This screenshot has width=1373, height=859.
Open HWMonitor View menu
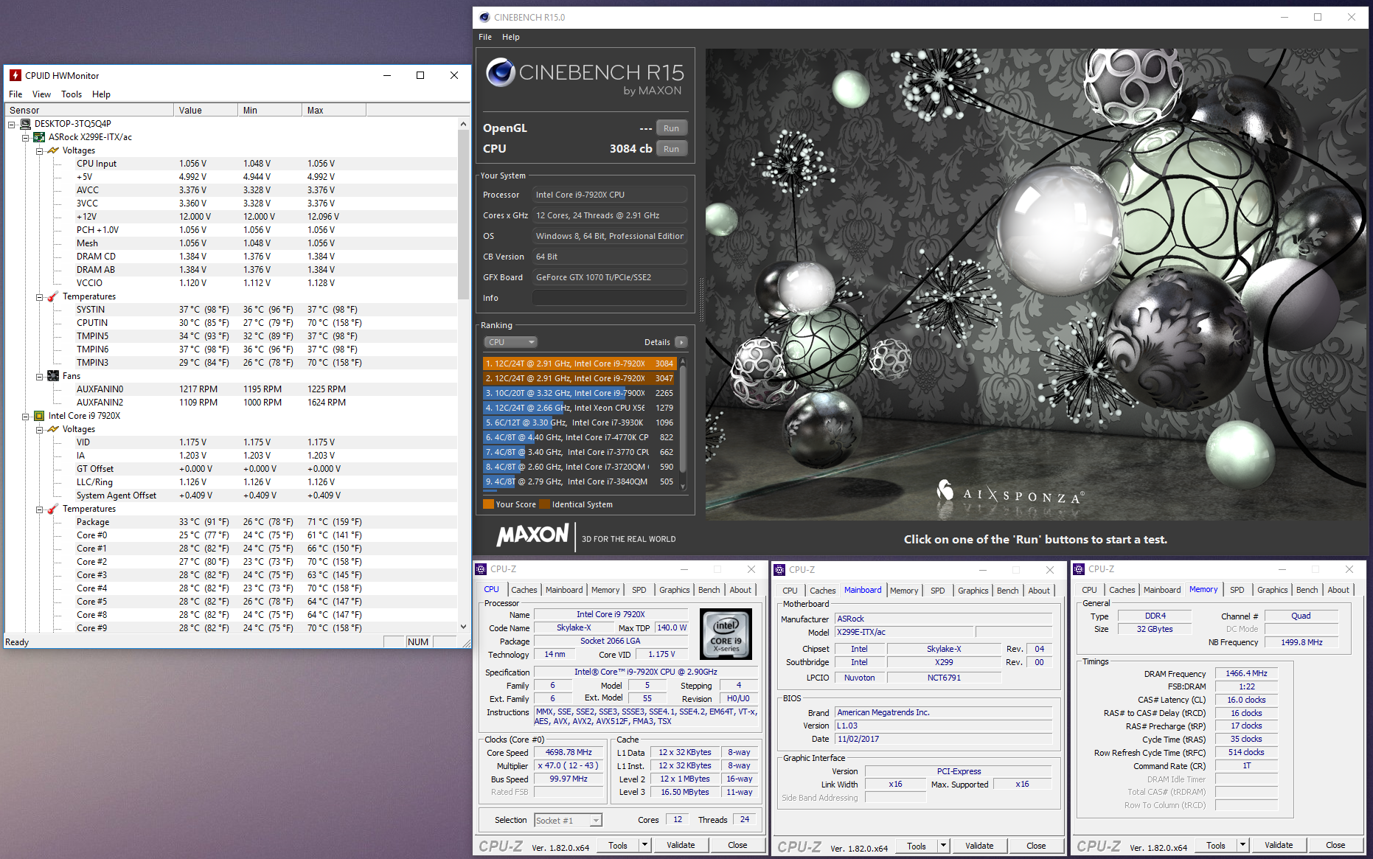tap(41, 94)
